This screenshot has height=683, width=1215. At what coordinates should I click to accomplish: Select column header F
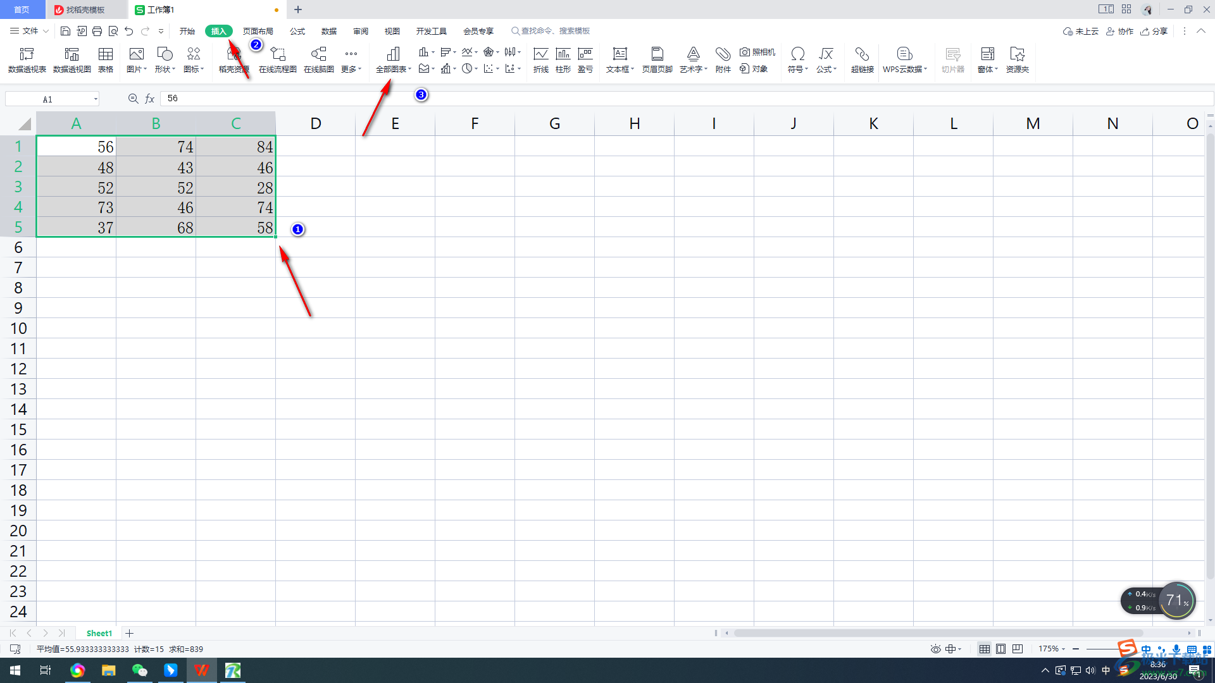tap(475, 123)
